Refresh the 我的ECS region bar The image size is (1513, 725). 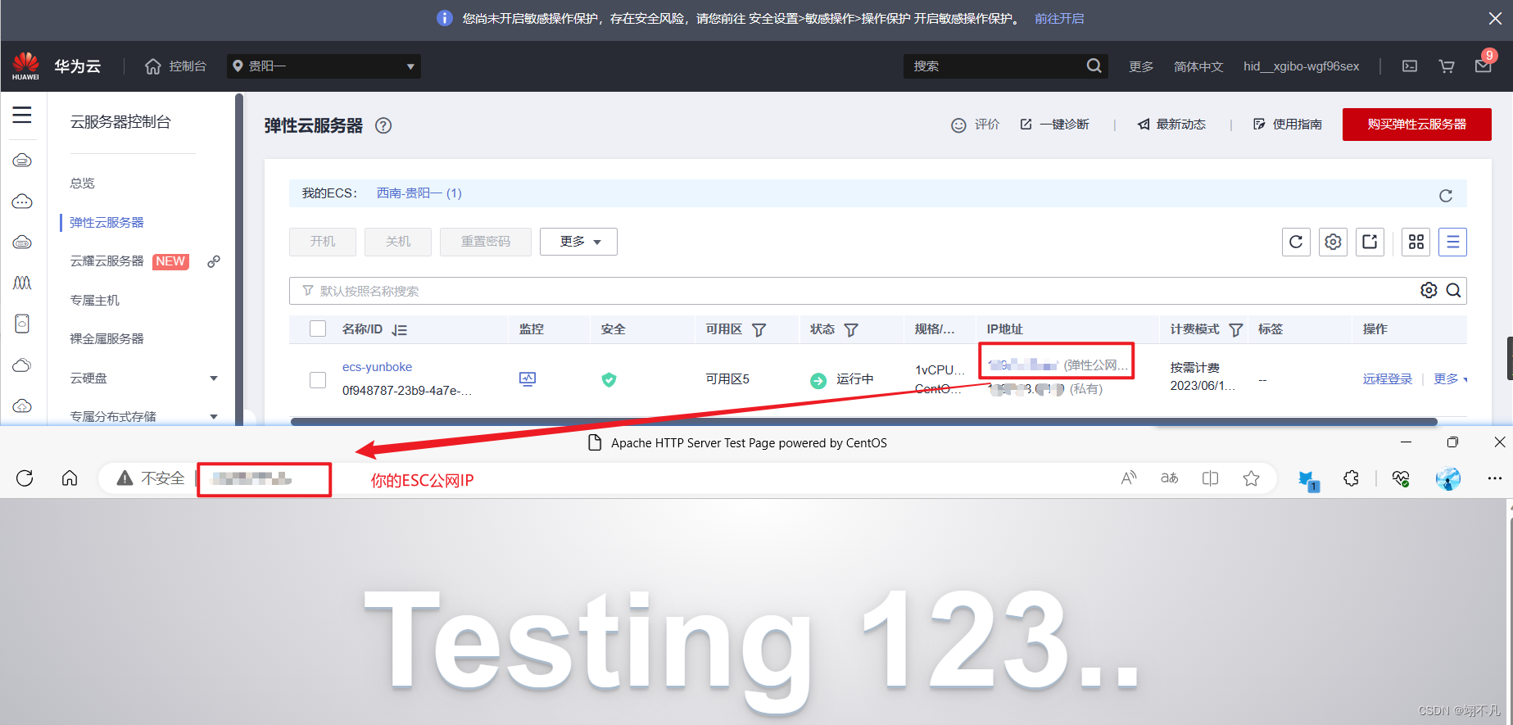pos(1446,195)
